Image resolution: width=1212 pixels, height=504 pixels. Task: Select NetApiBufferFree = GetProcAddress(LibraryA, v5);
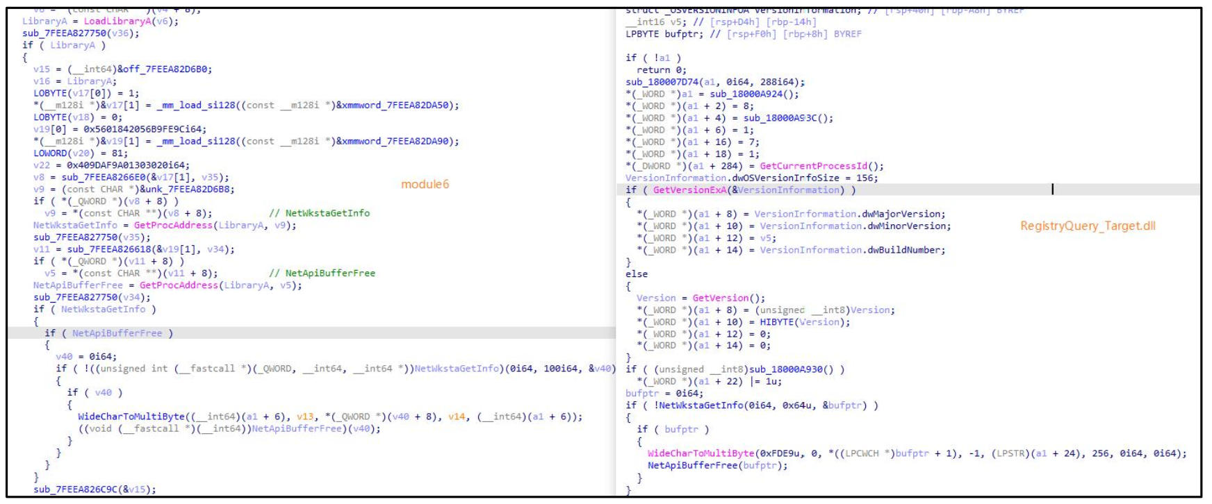coord(167,285)
